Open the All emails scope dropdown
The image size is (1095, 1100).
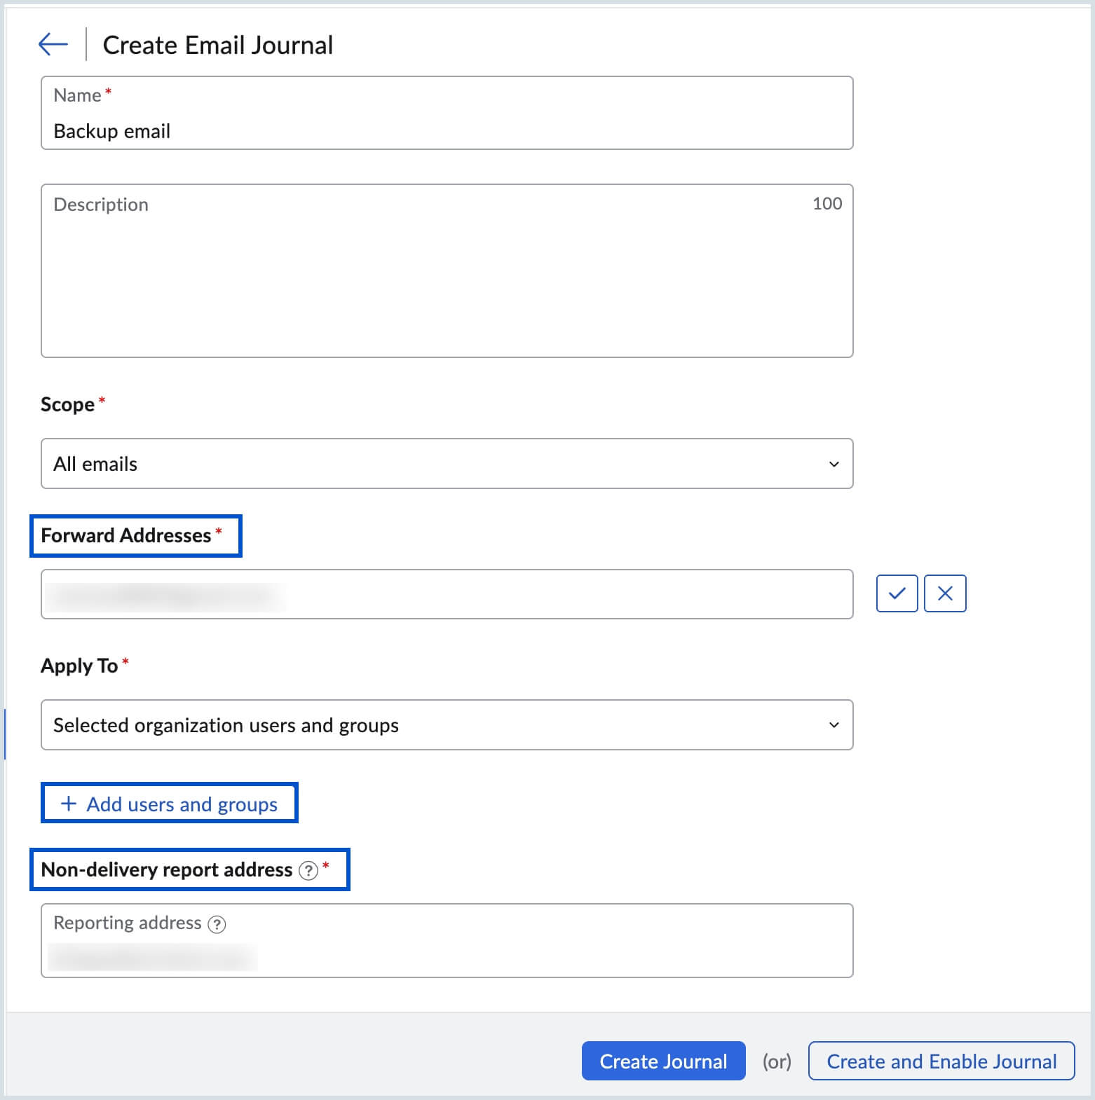(447, 464)
